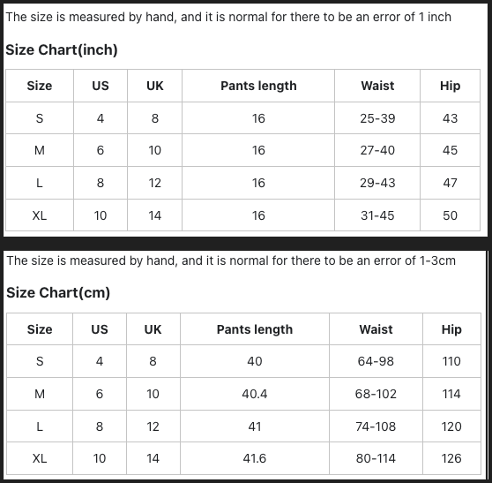Select the 'Waist' header in inch table
492x483 pixels.
click(x=377, y=86)
